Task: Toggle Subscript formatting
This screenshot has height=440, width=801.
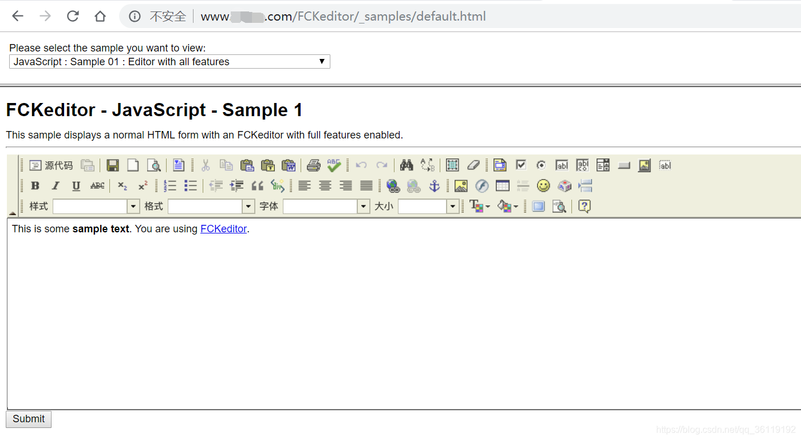Action: click(123, 185)
